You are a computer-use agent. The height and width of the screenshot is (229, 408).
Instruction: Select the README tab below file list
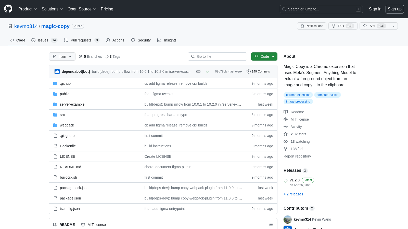coord(64,225)
